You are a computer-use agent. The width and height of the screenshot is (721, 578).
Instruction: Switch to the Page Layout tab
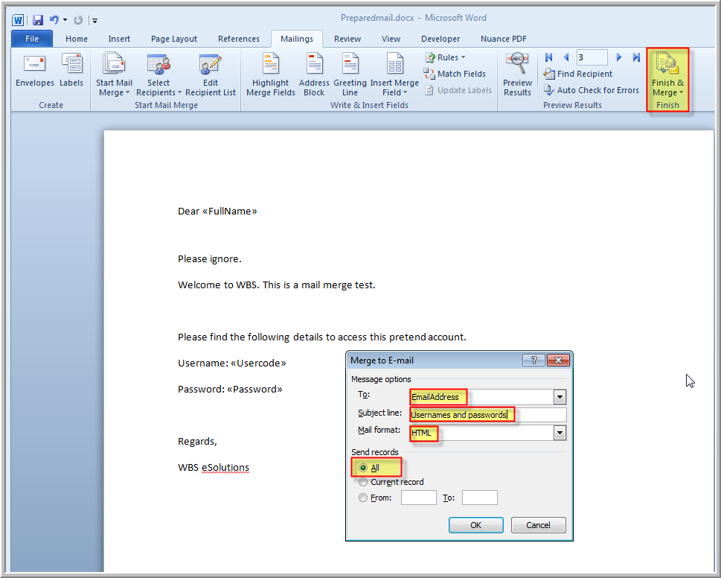pyautogui.click(x=174, y=39)
